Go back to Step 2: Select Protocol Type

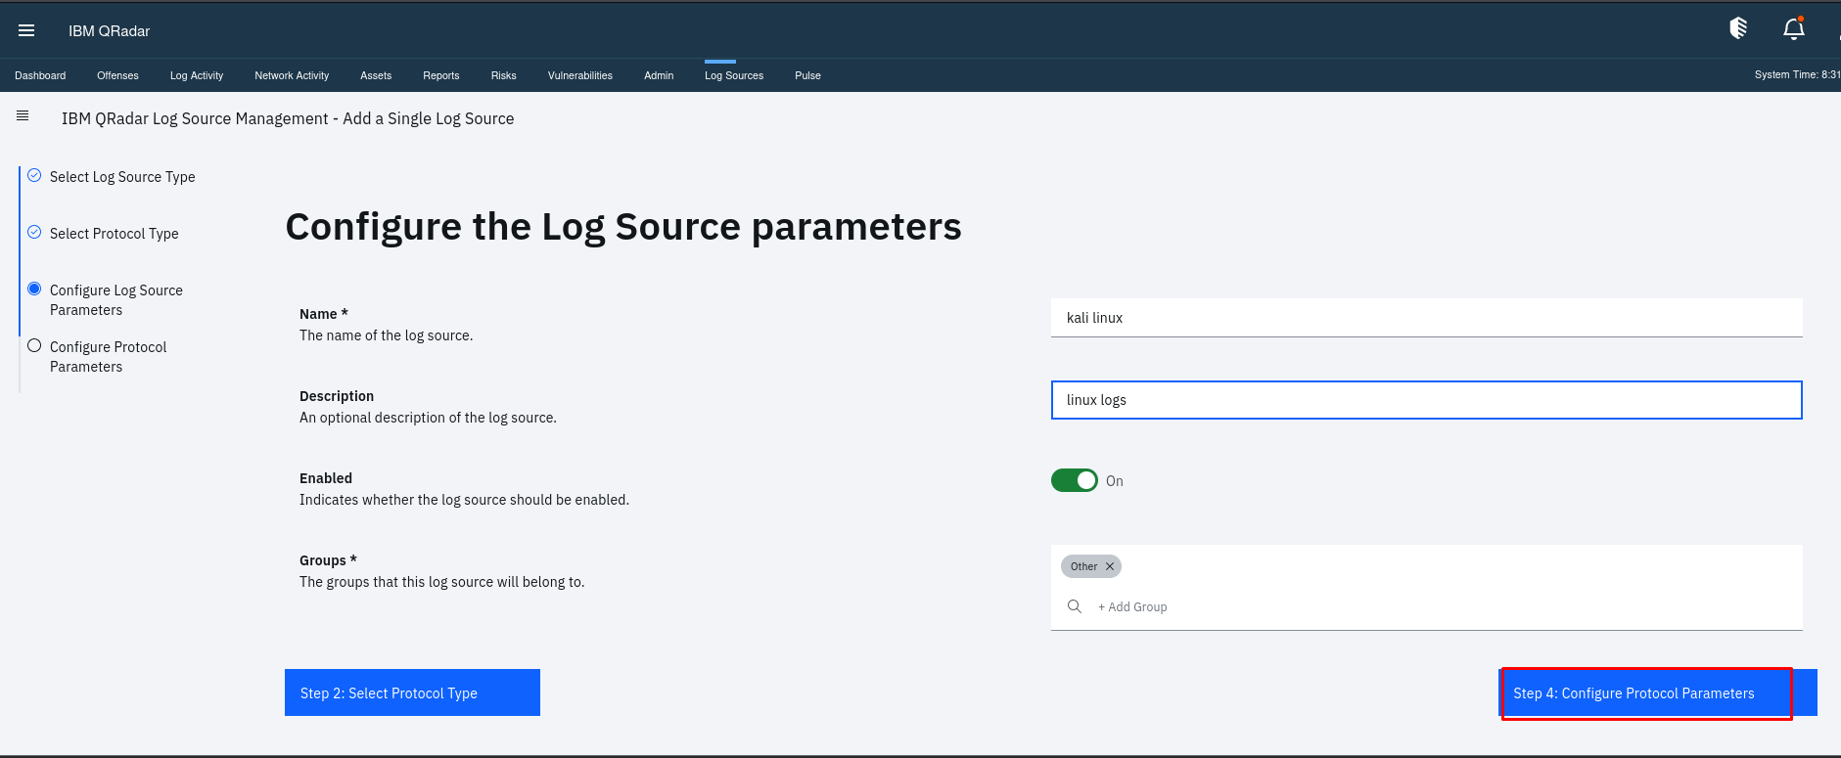click(x=412, y=692)
